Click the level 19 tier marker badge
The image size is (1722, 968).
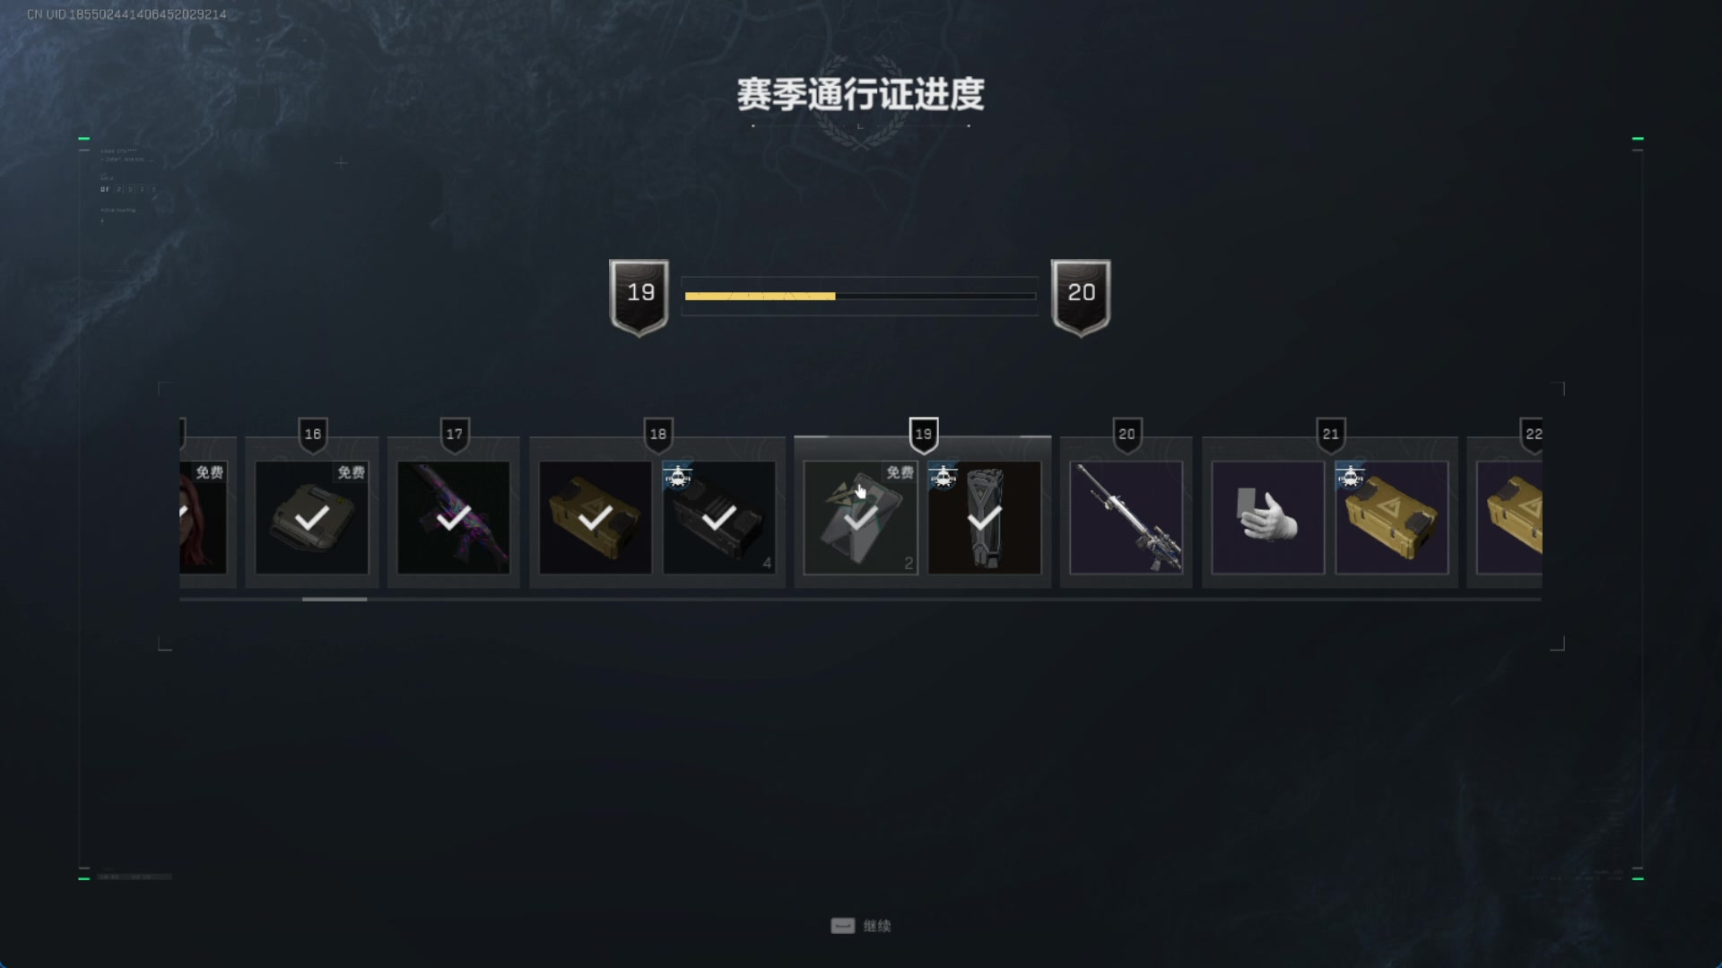coord(924,435)
